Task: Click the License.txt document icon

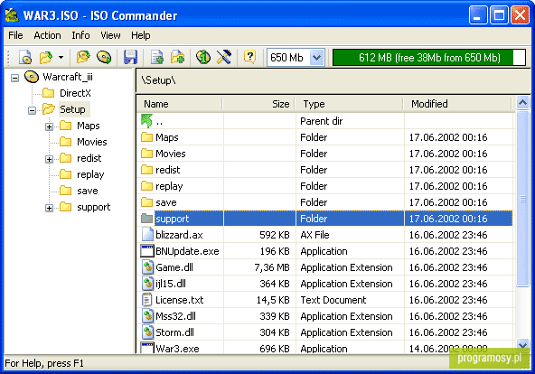Action: 146,300
